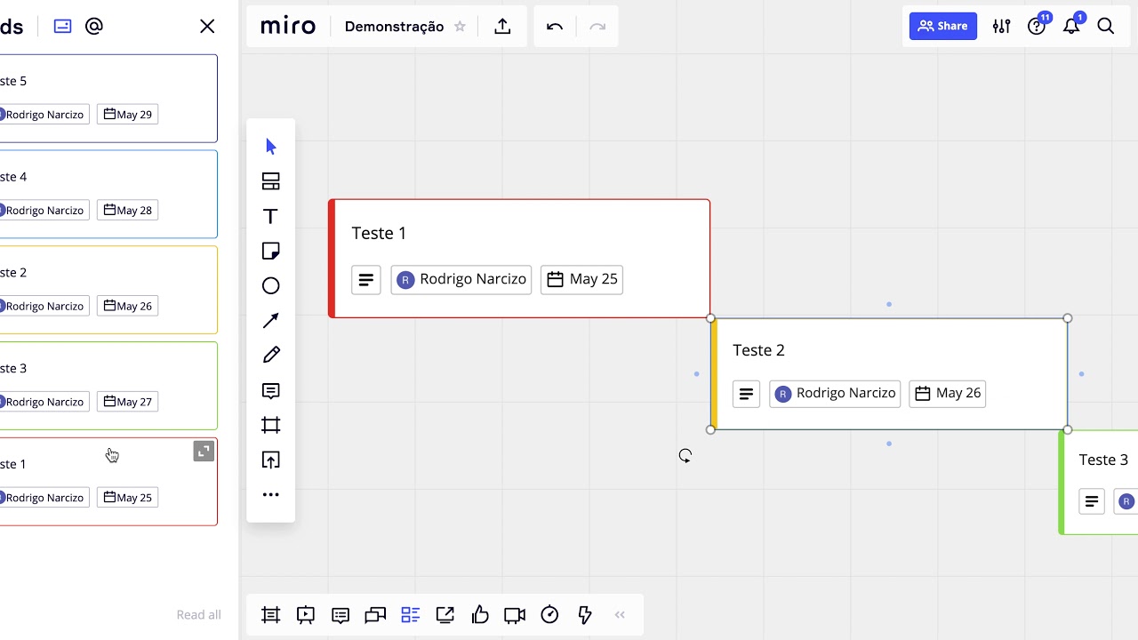Select the Shape circle tool
This screenshot has height=640, width=1138.
click(x=271, y=285)
